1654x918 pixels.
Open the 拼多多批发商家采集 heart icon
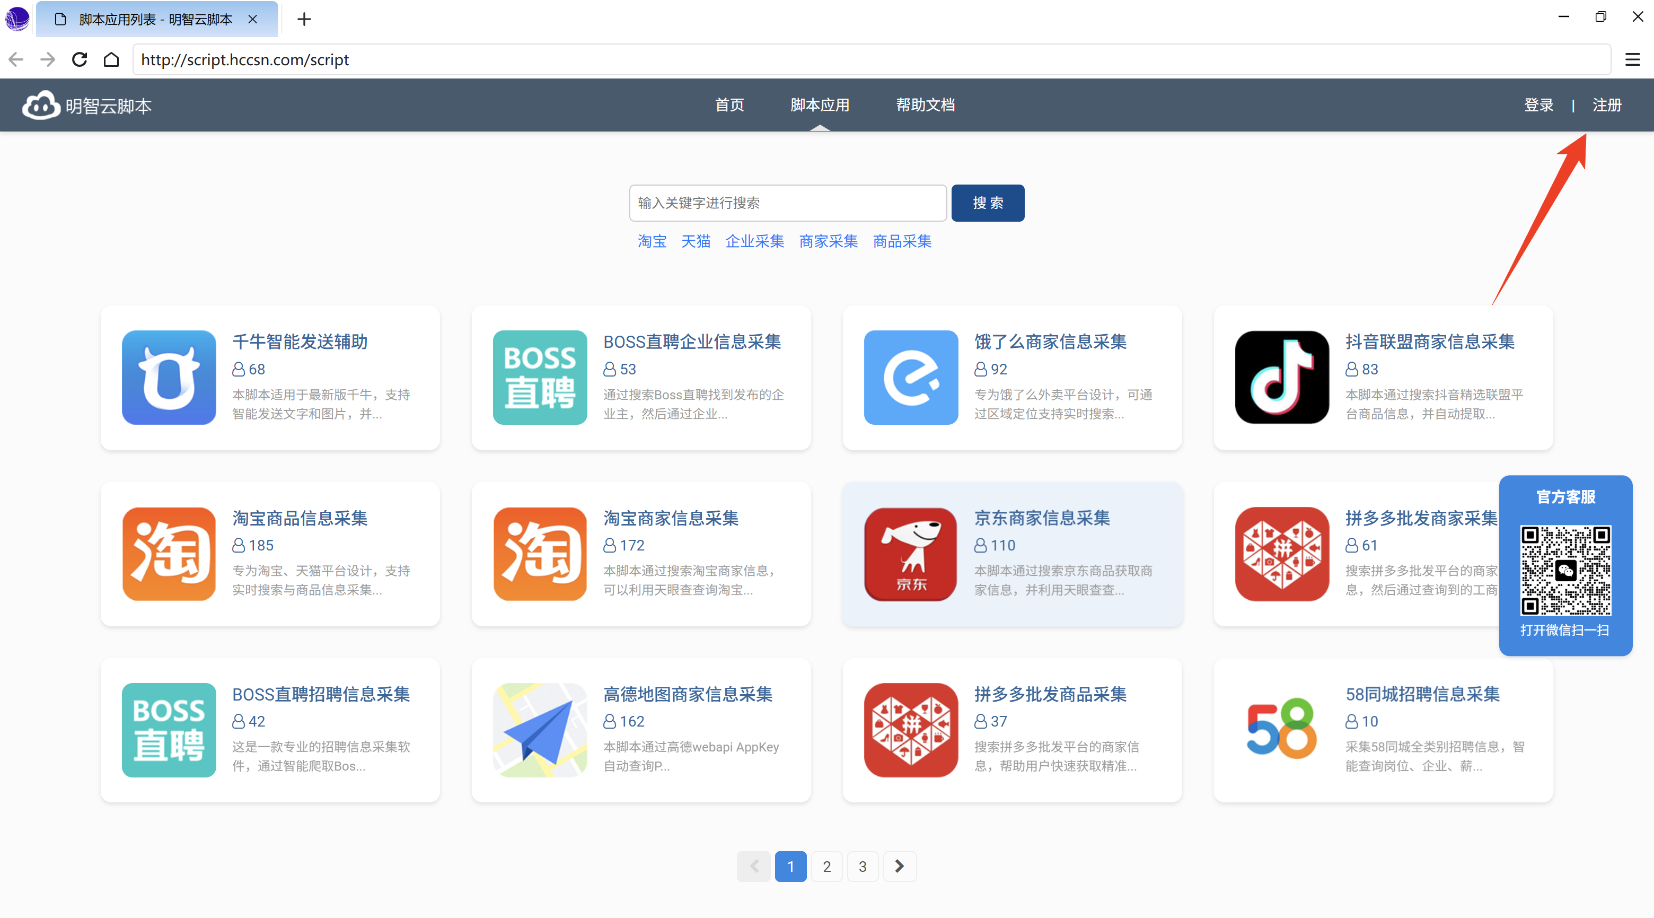pos(1282,554)
